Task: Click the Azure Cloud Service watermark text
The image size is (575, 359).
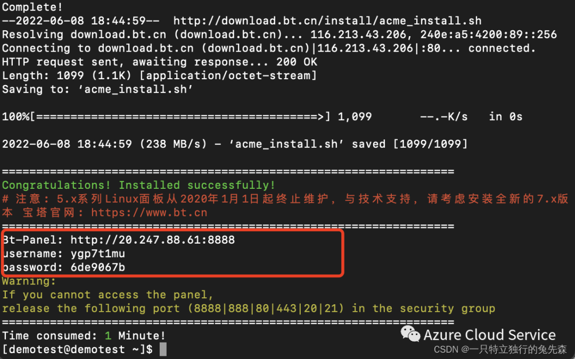Action: click(490, 335)
